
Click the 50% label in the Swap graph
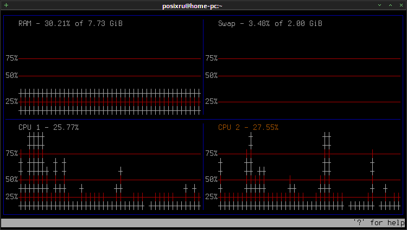tap(212, 76)
